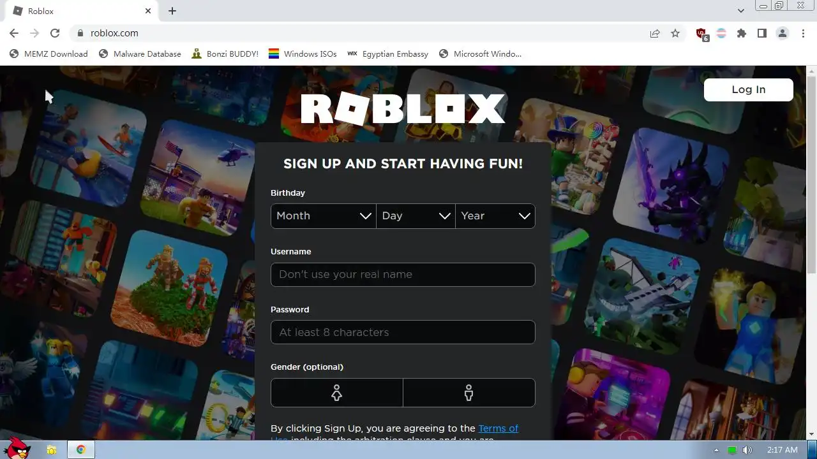
Task: Open the volume speaker tray icon
Action: pyautogui.click(x=747, y=451)
